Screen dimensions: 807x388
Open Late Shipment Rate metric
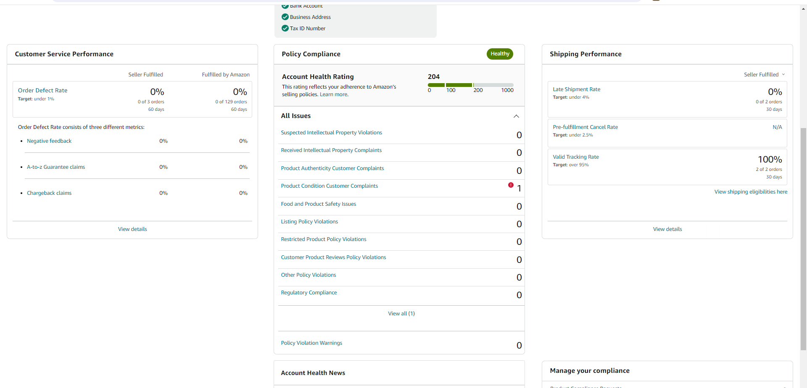(576, 89)
